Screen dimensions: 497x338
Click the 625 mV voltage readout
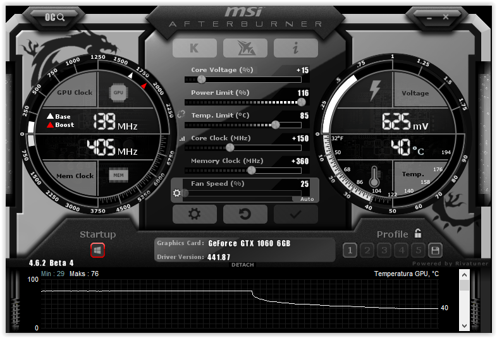pyautogui.click(x=405, y=122)
